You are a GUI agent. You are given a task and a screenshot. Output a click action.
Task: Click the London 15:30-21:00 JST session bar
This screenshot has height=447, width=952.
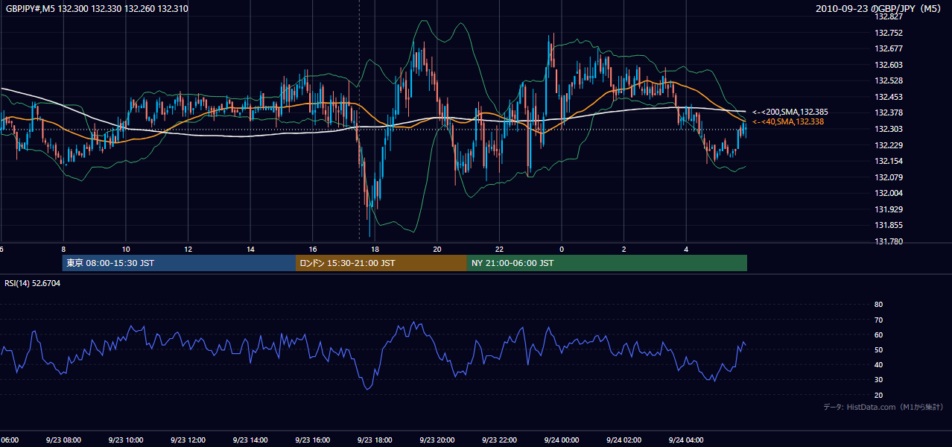click(x=381, y=263)
